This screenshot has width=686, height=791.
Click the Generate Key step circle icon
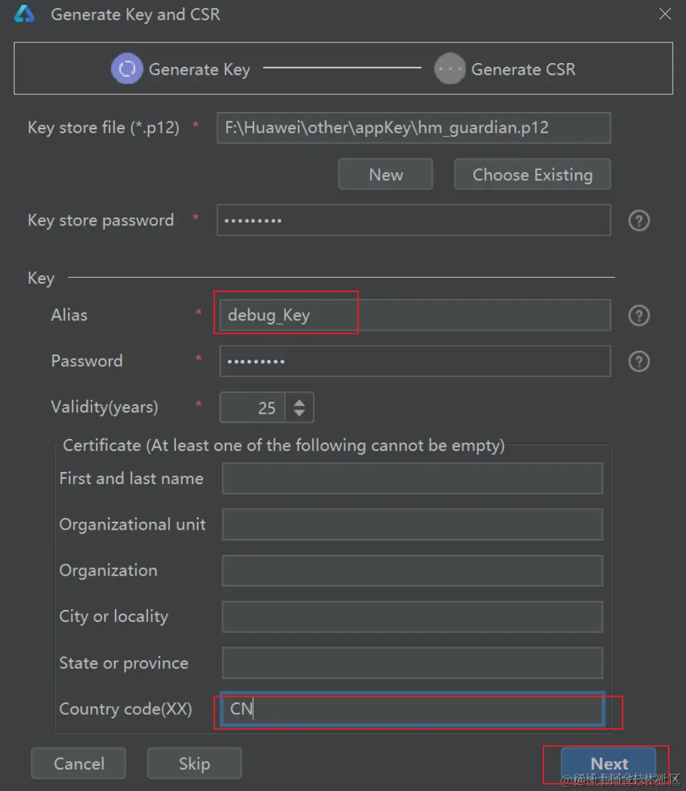pyautogui.click(x=127, y=68)
